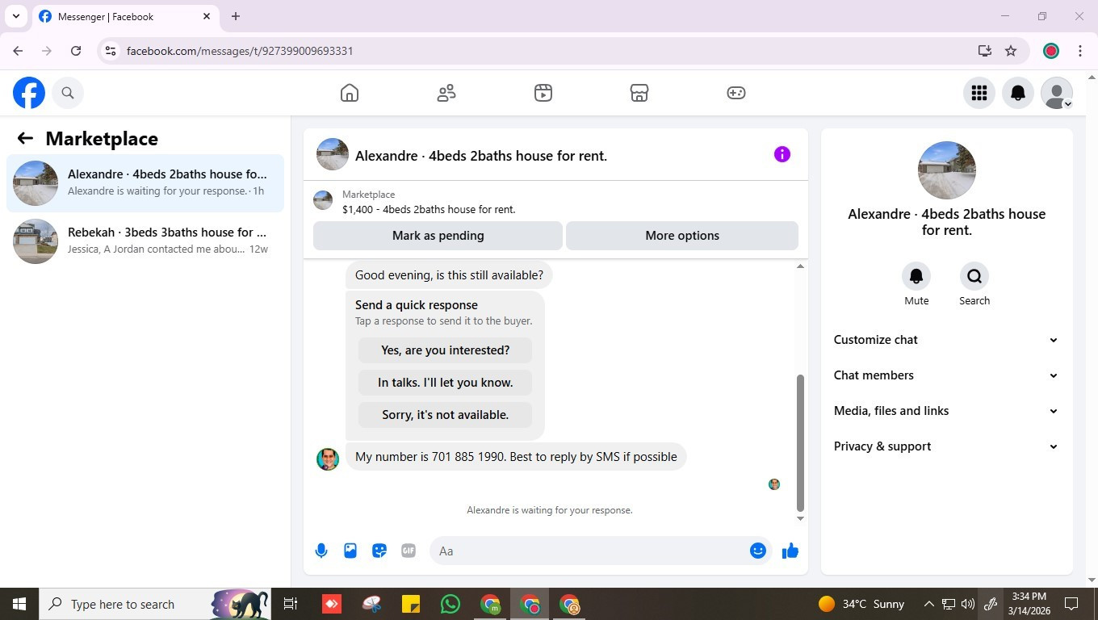Expand the Customize chat section
This screenshot has height=620, width=1098.
[x=946, y=340]
